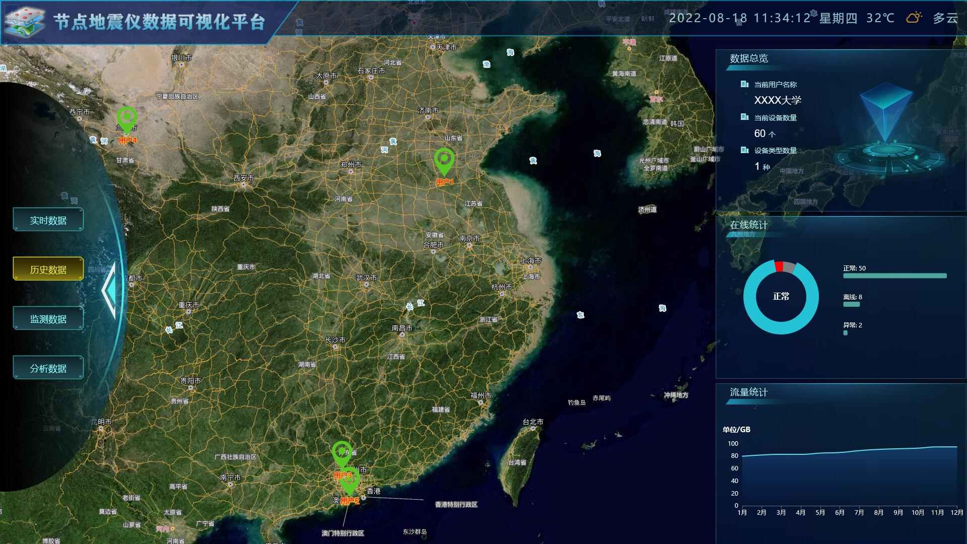Image resolution: width=967 pixels, height=544 pixels.
Task: Switch to 分析数据 view
Action: tap(48, 368)
